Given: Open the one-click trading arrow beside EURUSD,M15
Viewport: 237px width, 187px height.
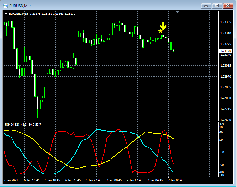Looking at the screenshot, I should pos(6,13).
